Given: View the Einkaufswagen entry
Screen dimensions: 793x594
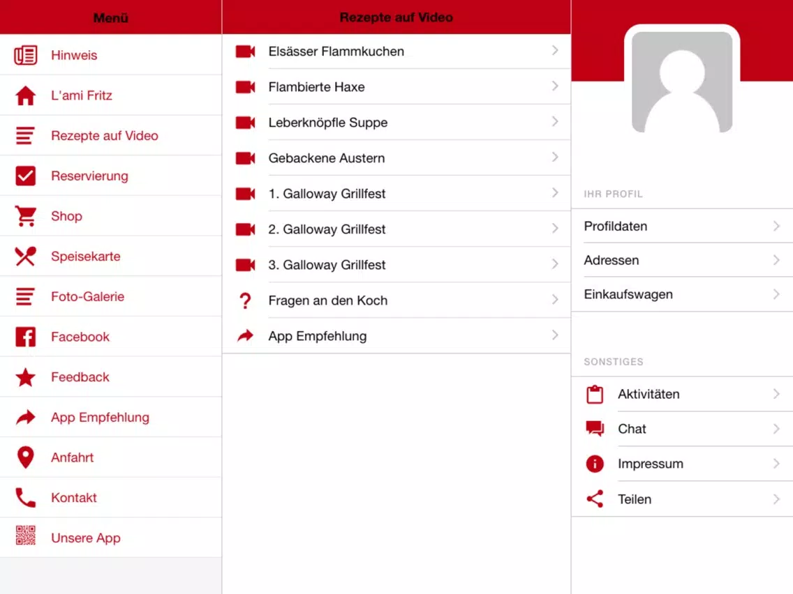Looking at the screenshot, I should (x=682, y=294).
